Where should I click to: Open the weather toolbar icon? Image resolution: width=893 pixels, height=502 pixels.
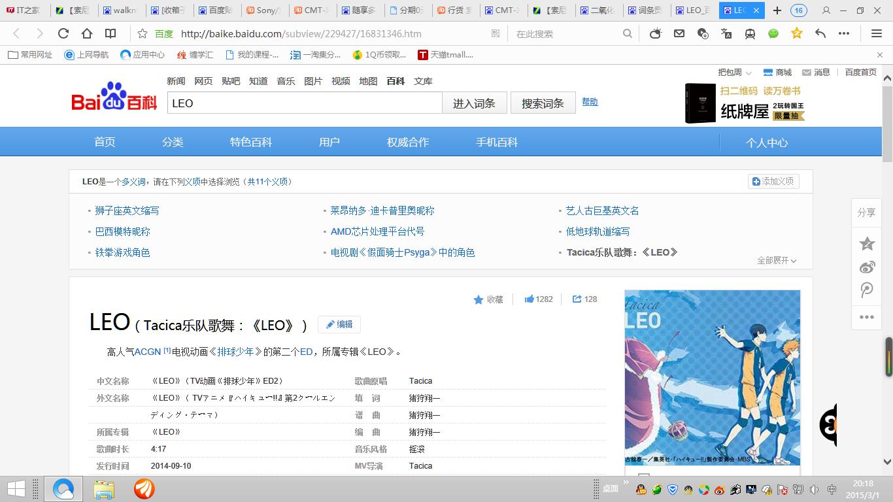[656, 33]
